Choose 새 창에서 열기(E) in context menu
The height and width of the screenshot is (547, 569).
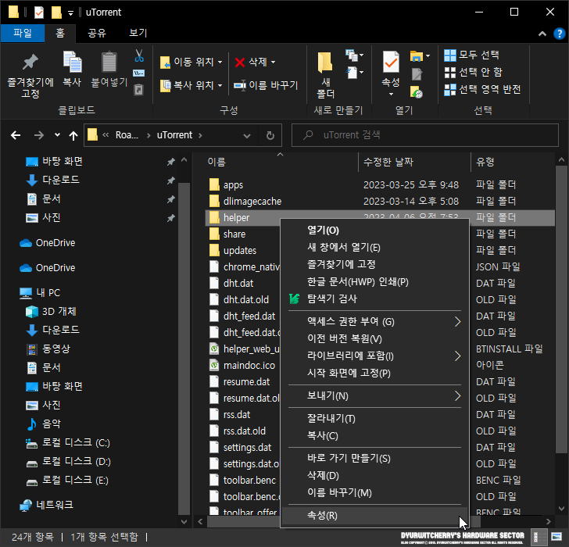[374, 248]
